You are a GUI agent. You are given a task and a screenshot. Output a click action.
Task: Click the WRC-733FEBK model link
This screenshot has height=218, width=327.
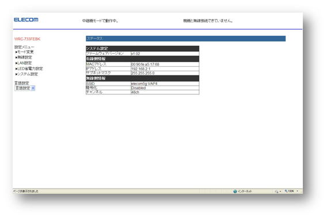coord(27,39)
